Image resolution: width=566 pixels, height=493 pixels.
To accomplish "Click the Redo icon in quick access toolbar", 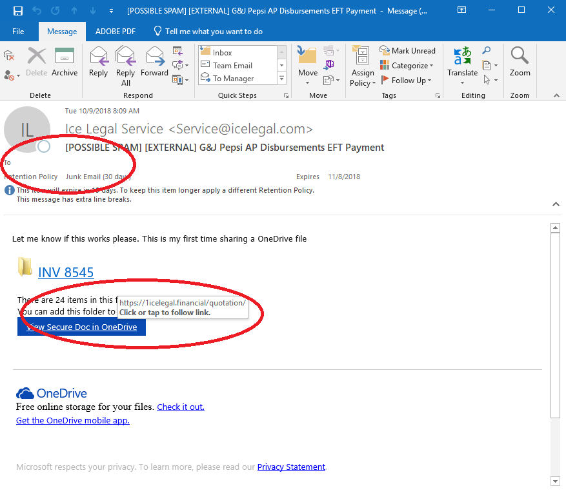I will coord(56,11).
